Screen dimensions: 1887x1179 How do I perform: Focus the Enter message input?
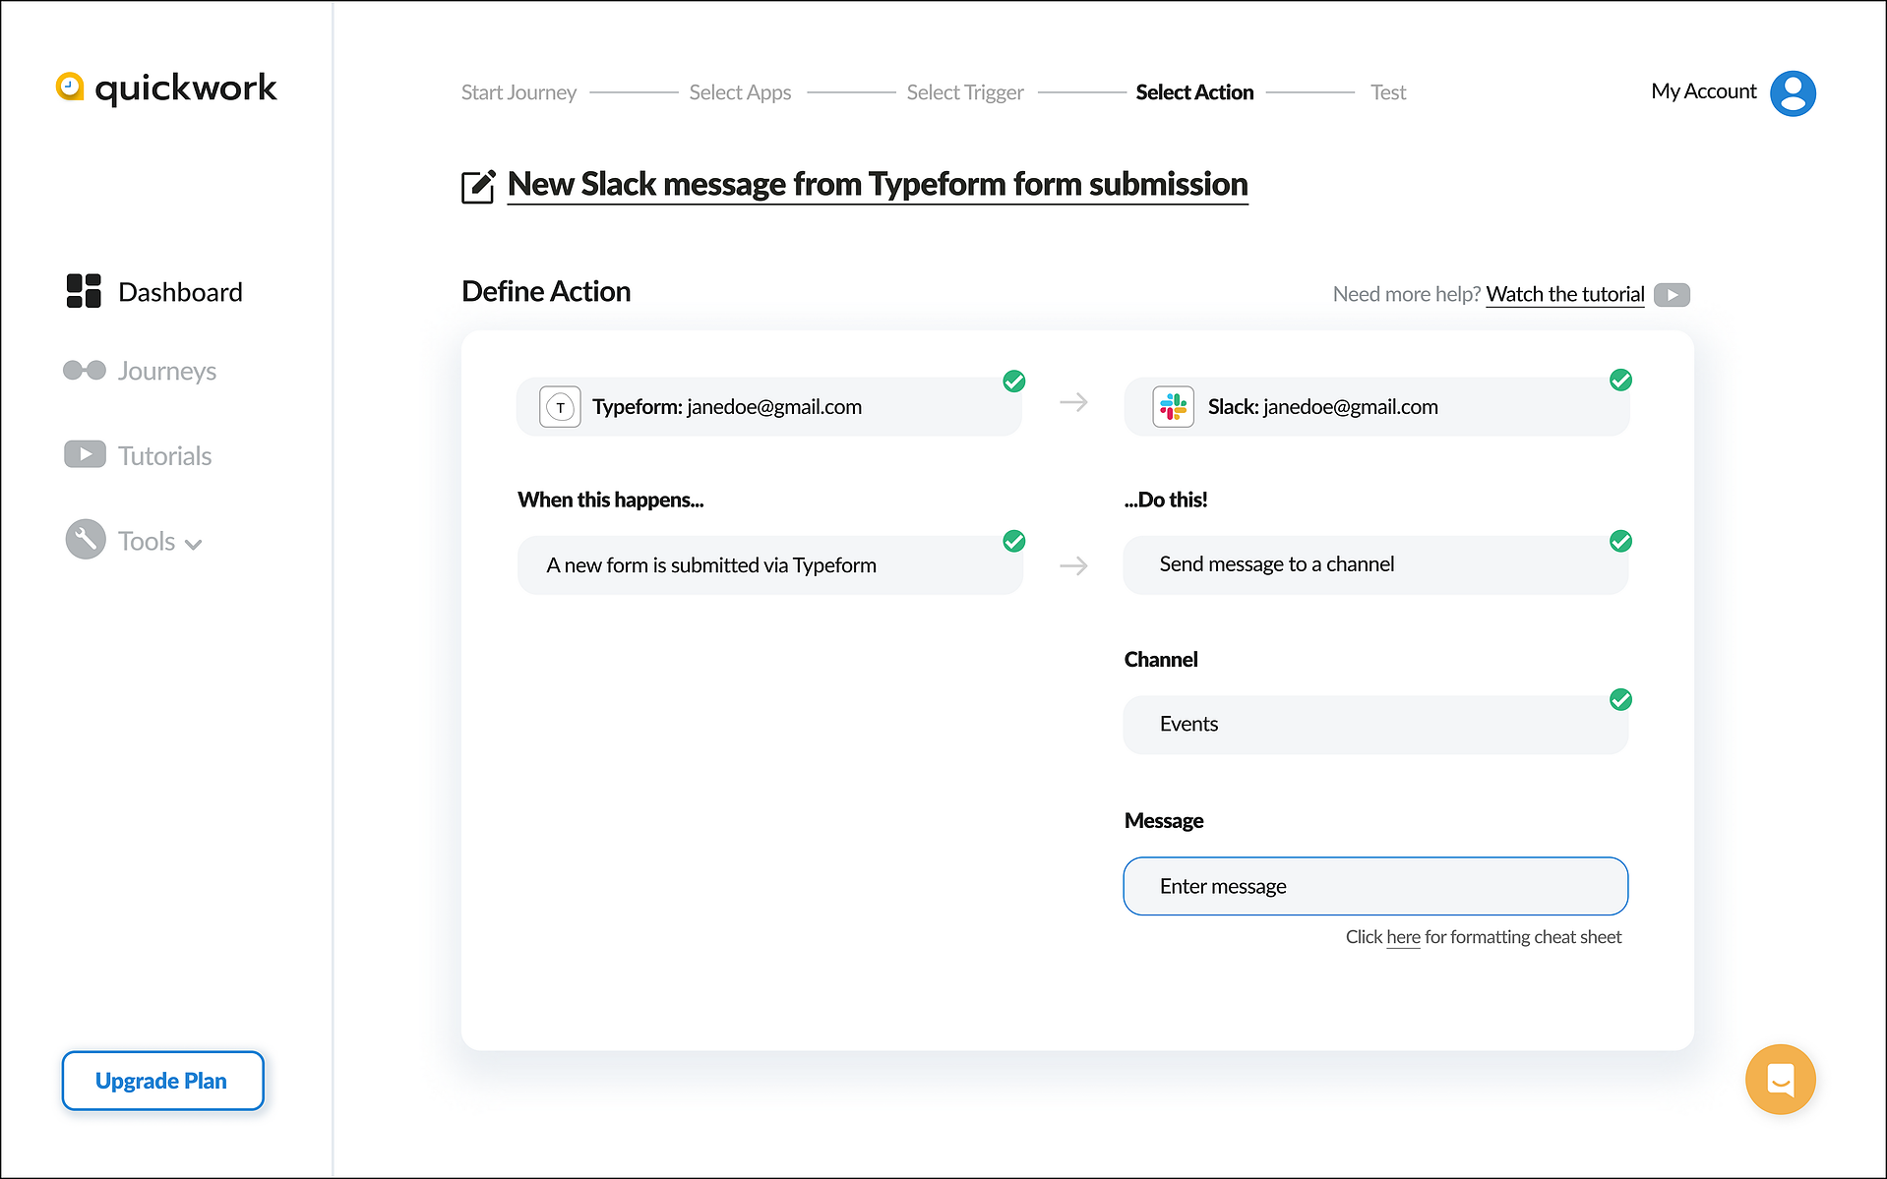(x=1375, y=886)
